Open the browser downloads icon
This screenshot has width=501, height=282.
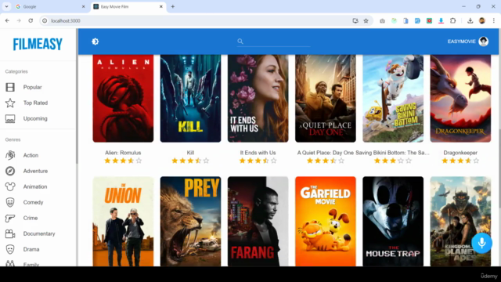(x=470, y=21)
